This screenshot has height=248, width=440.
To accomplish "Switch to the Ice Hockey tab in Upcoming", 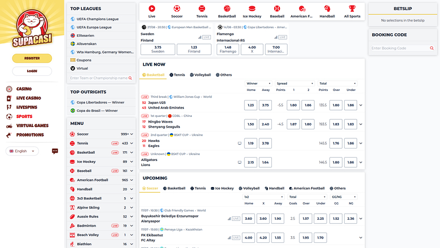I will click(x=221, y=188).
